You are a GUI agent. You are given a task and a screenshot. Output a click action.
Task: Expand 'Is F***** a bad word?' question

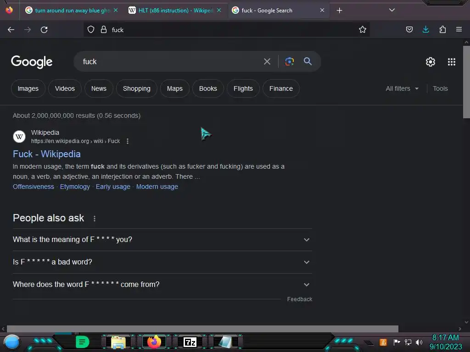[x=162, y=262]
